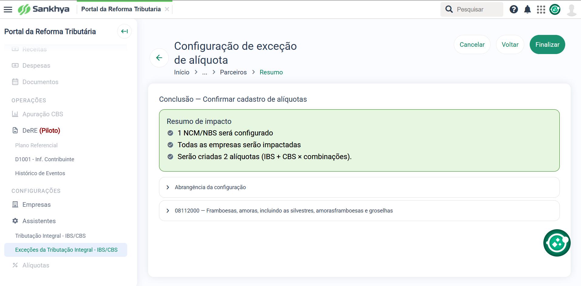
Task: Click the Documentos calendar icon
Action: [x=15, y=82]
